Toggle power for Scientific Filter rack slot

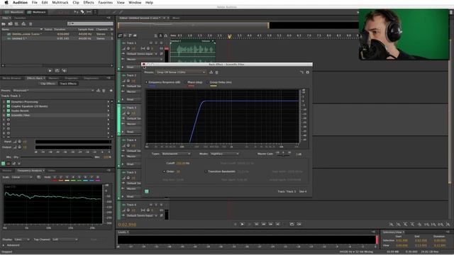(9, 115)
